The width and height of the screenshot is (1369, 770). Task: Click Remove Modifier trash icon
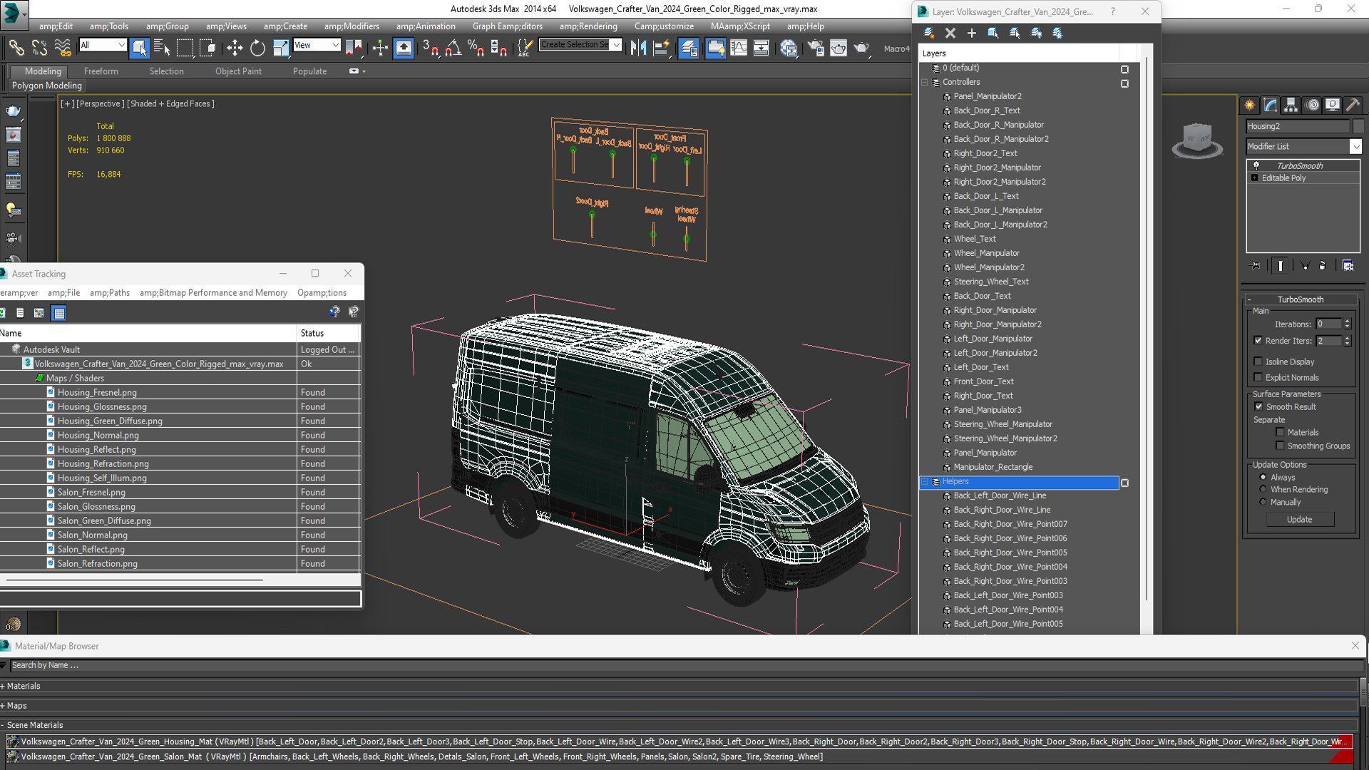[x=1323, y=265]
